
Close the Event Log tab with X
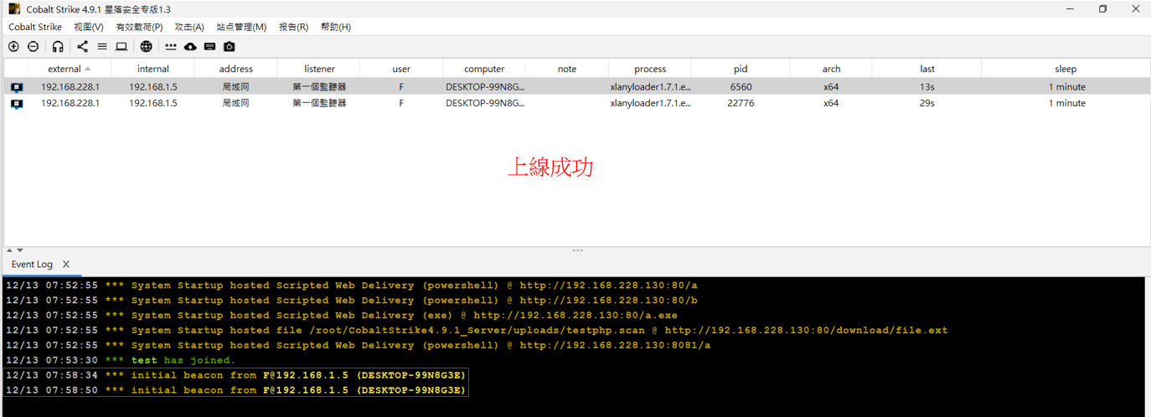point(66,265)
